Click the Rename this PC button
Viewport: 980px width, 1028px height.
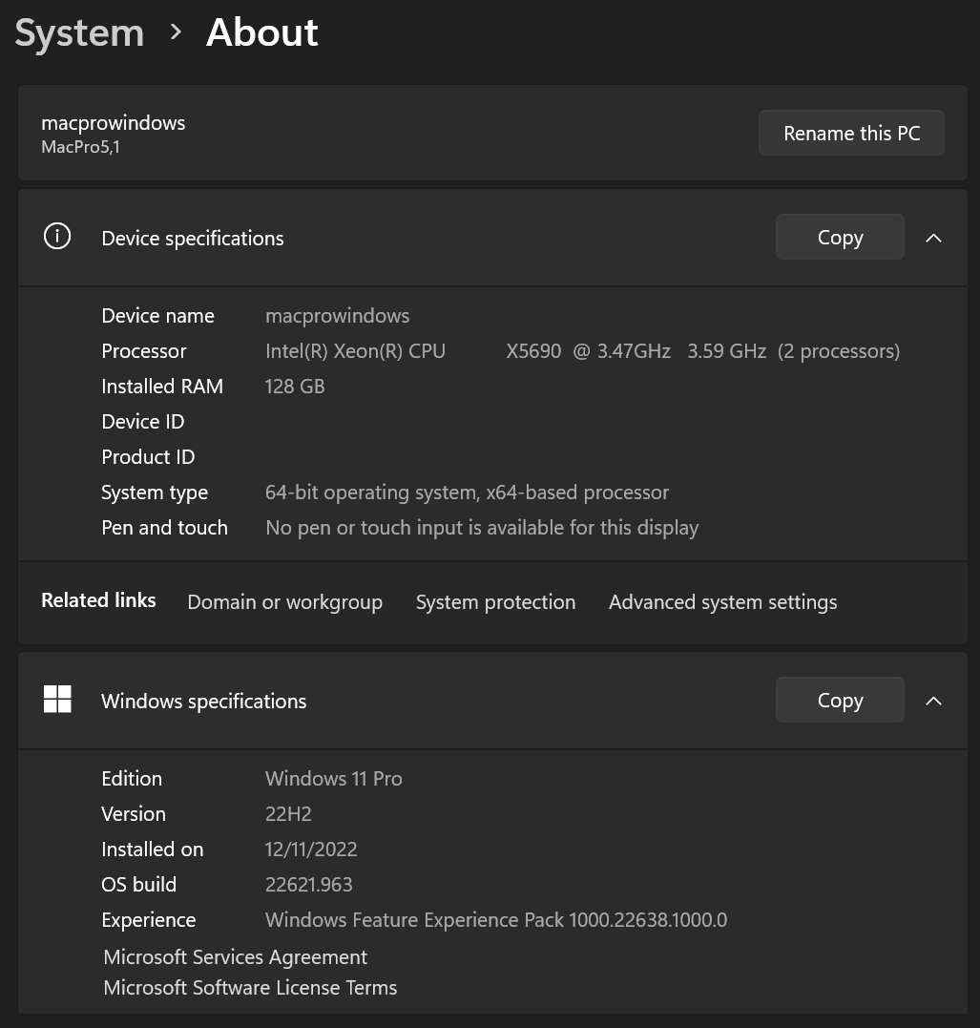[x=851, y=134]
